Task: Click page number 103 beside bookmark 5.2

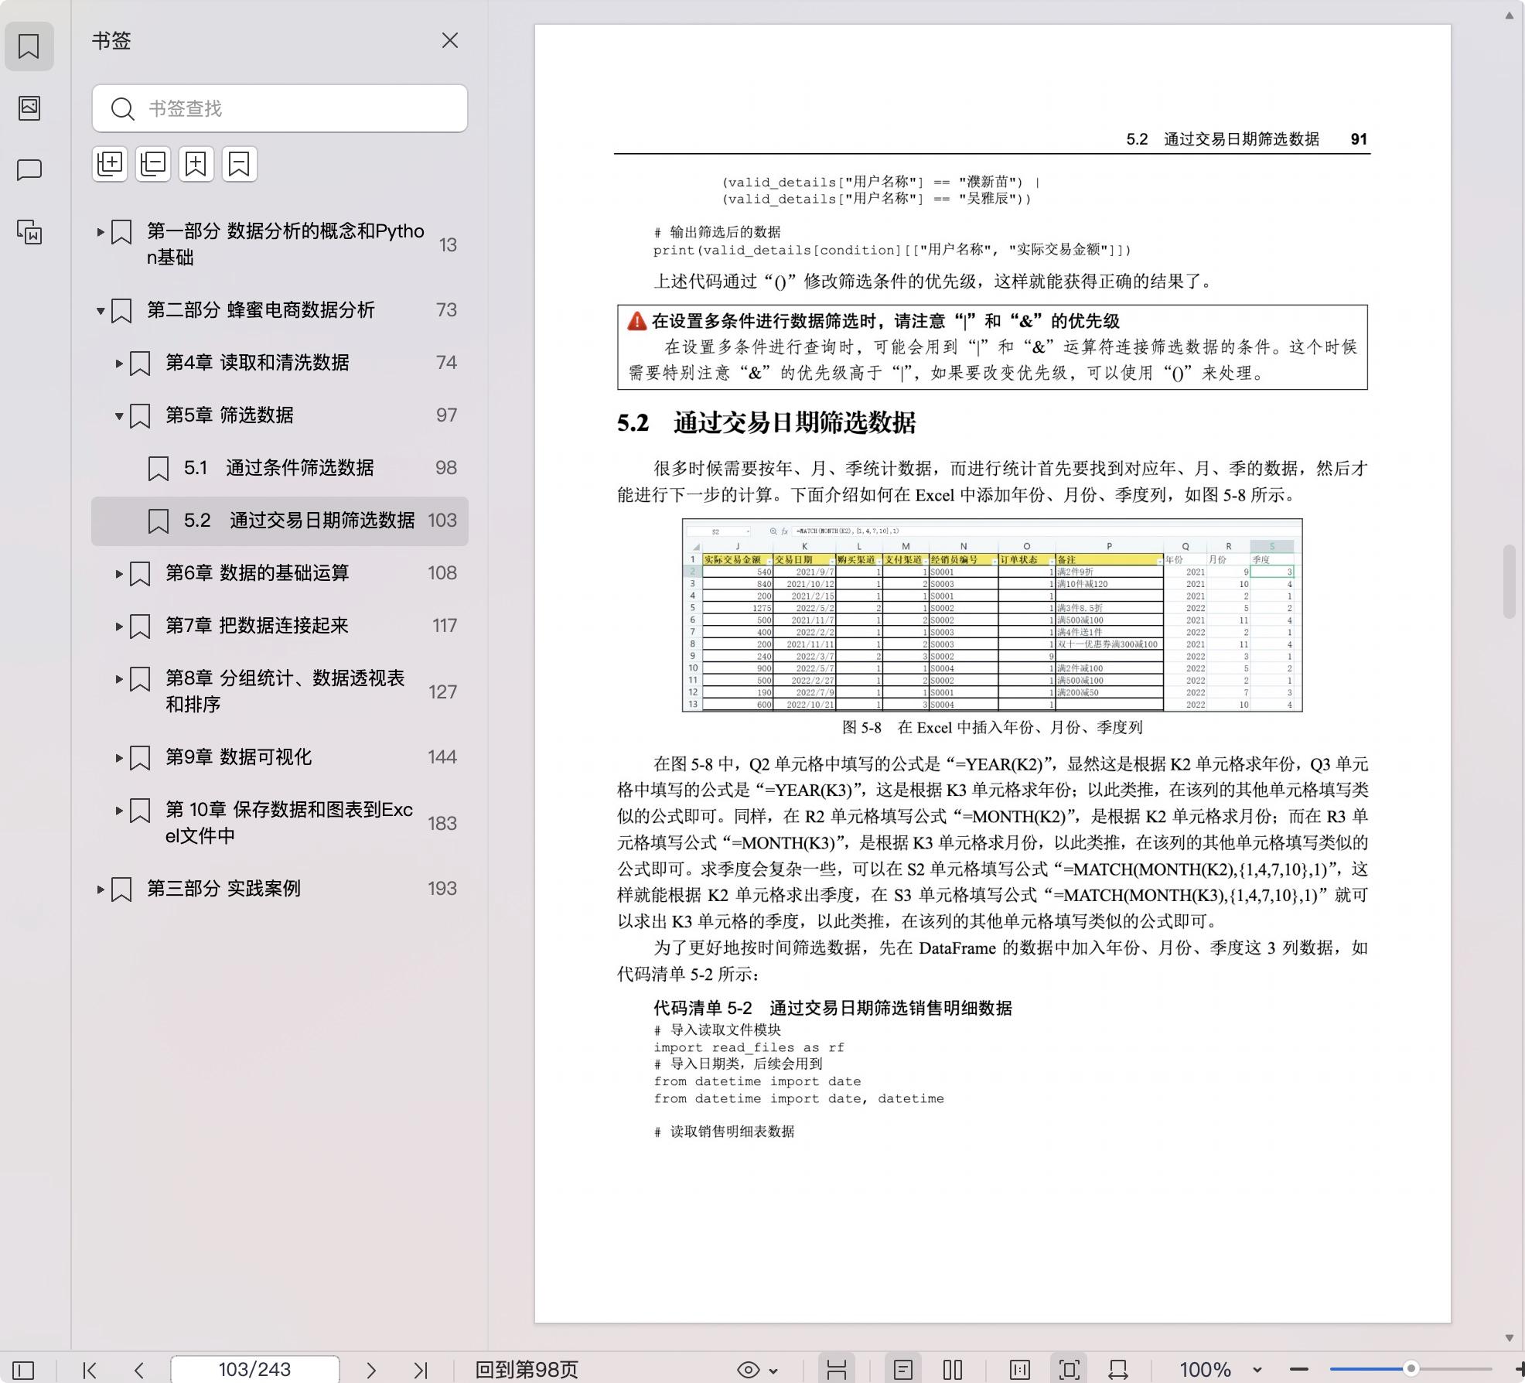Action: pos(442,521)
